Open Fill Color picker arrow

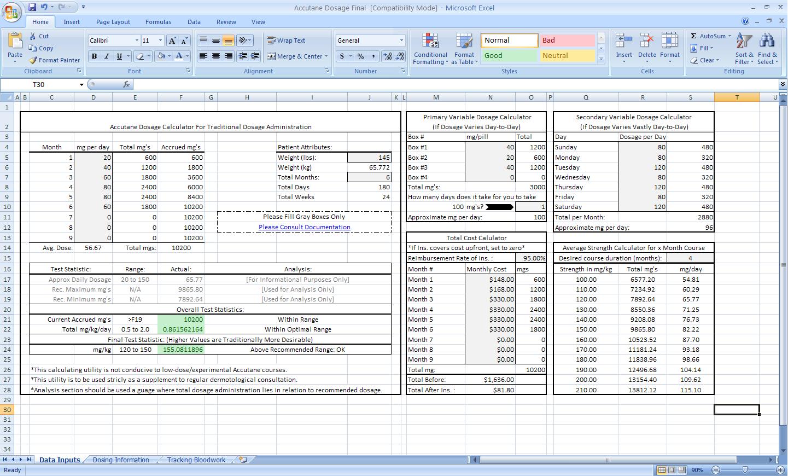[170, 56]
